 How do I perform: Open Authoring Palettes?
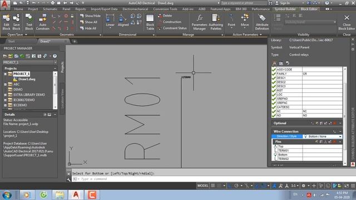coord(215,22)
